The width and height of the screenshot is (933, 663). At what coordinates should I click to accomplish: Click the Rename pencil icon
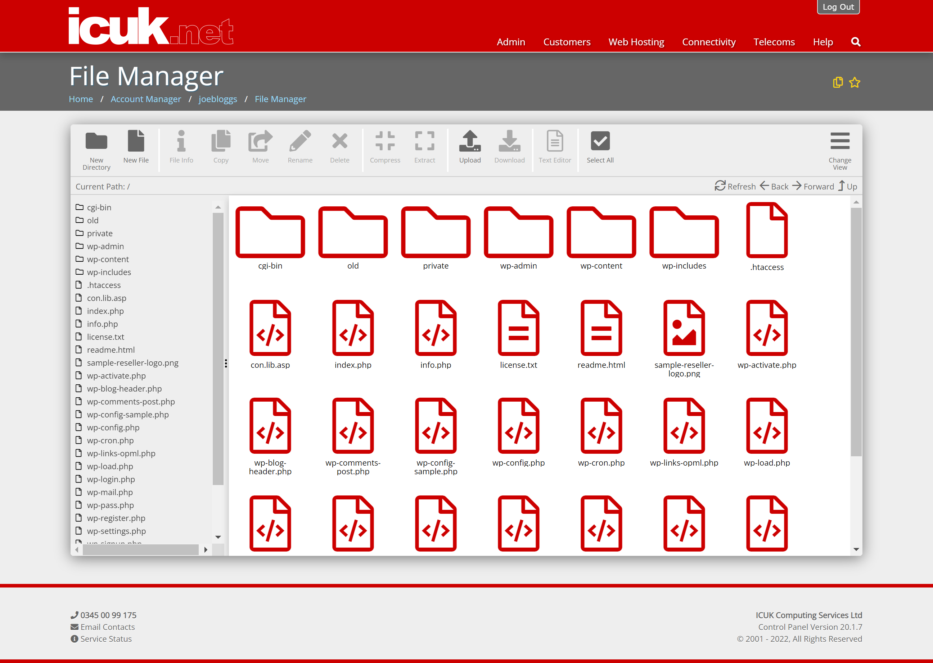(x=300, y=141)
